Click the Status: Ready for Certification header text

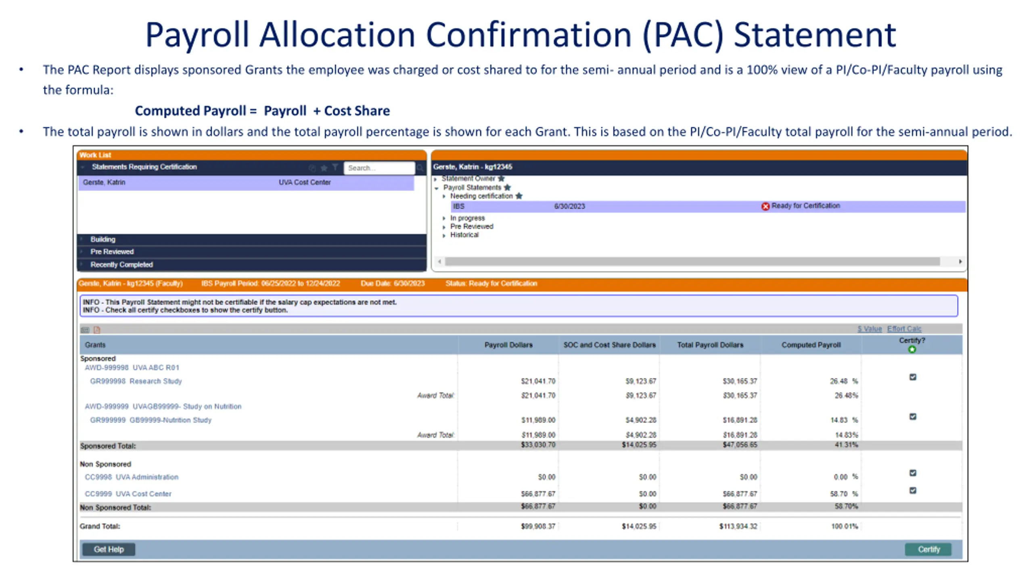(x=491, y=283)
